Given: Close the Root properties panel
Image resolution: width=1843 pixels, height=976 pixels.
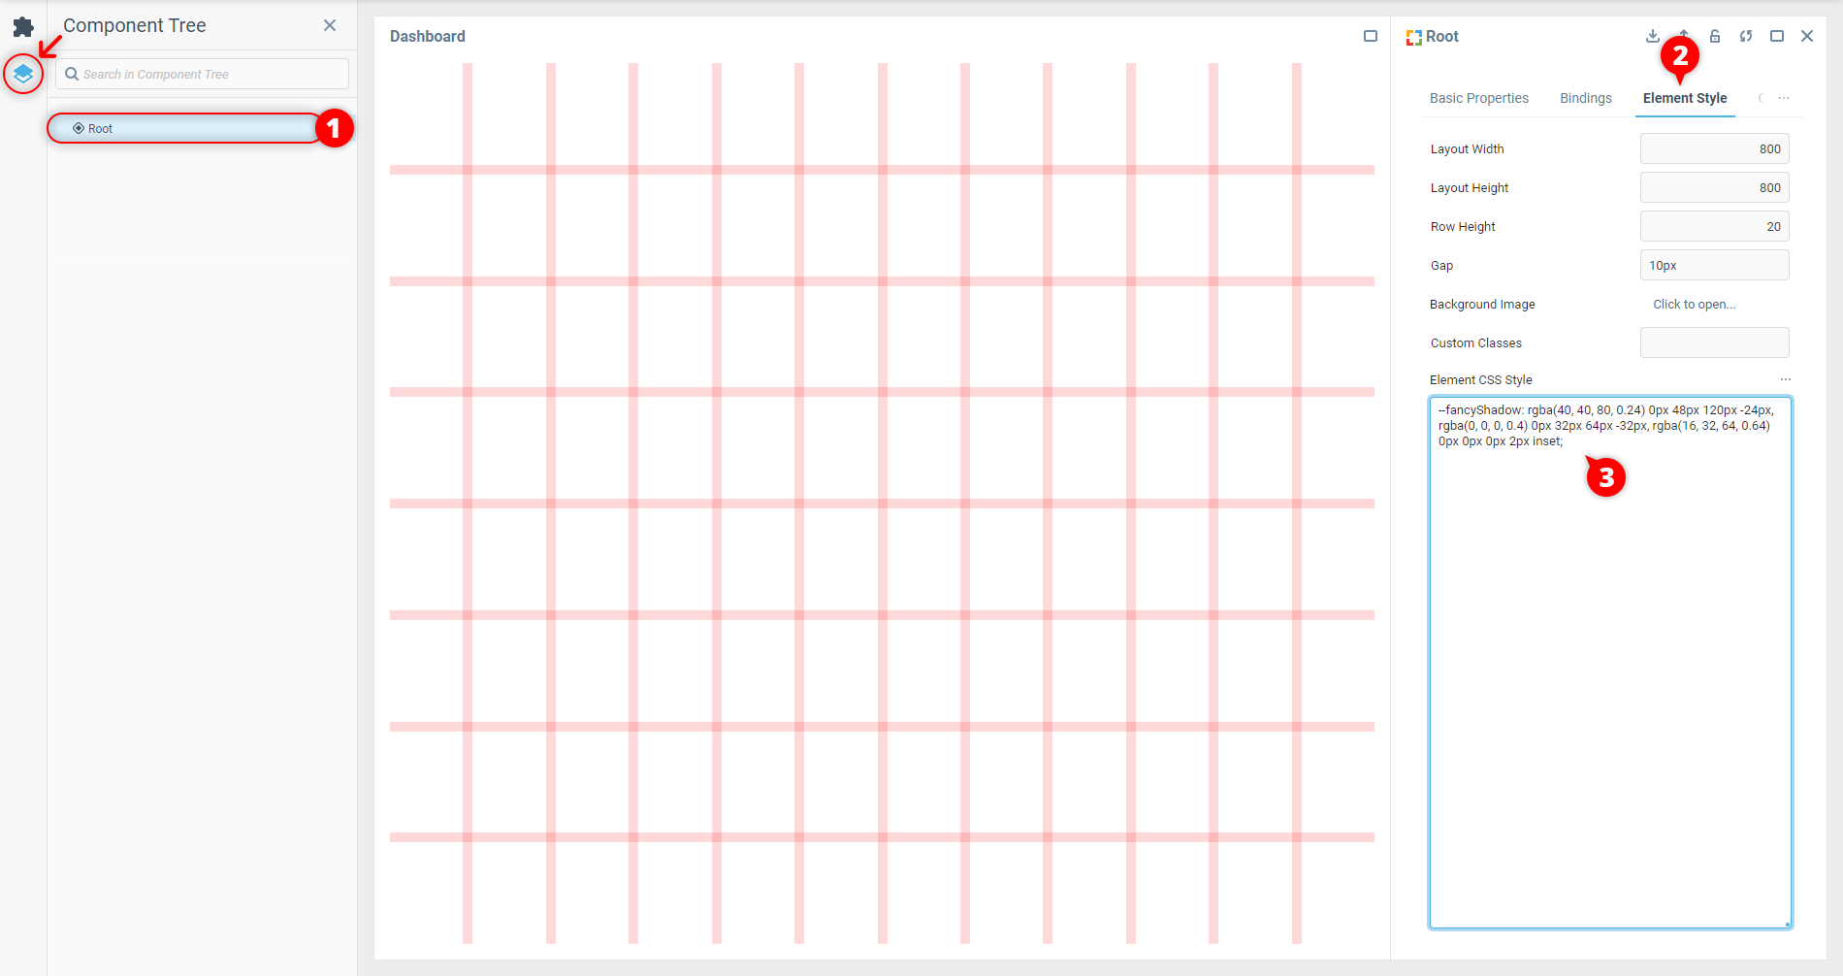Looking at the screenshot, I should [1807, 36].
